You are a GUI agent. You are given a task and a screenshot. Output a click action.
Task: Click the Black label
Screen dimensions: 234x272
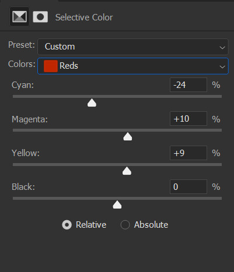(x=23, y=187)
